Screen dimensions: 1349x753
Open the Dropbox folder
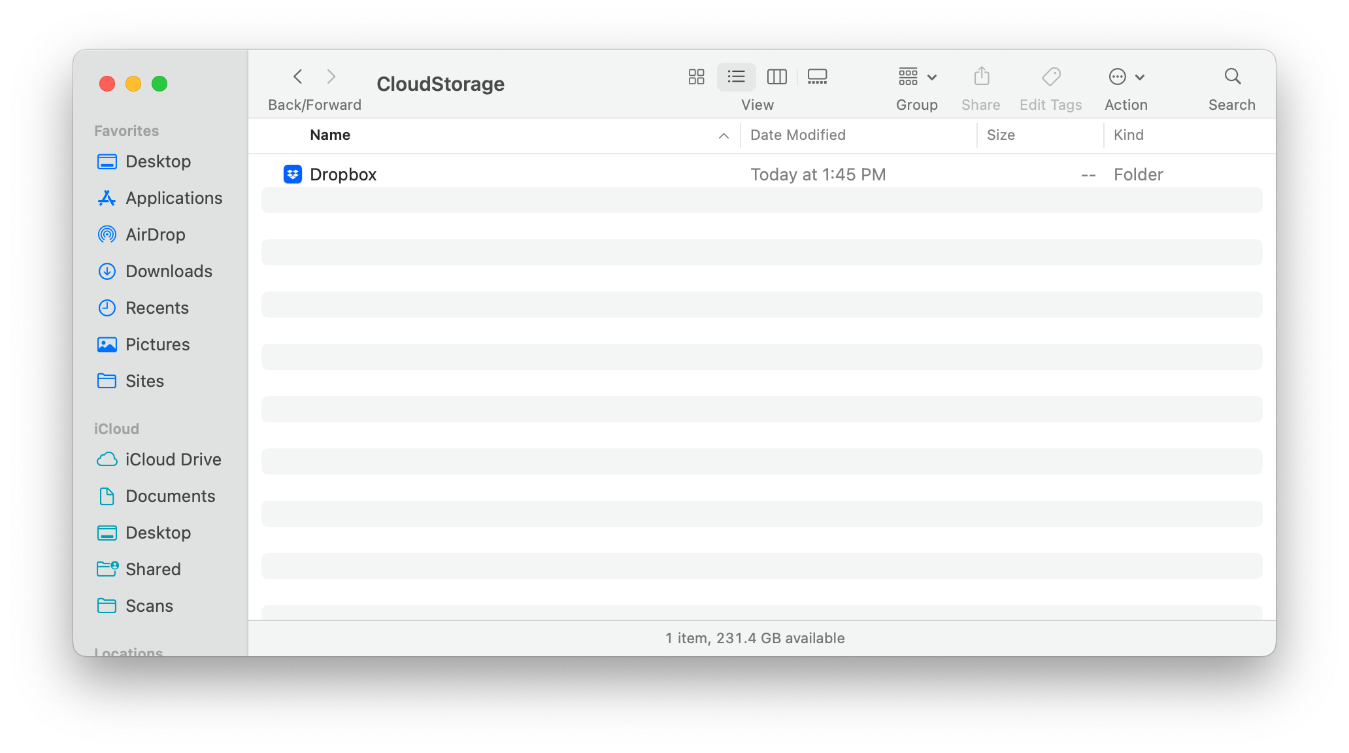coord(343,174)
